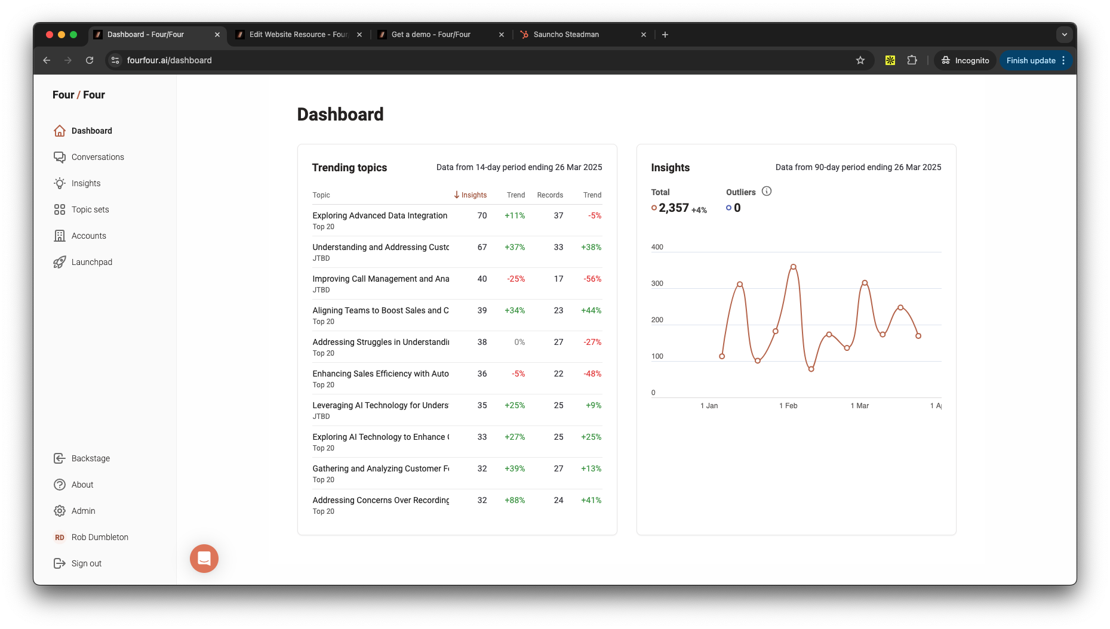Bookmark page with star icon
This screenshot has width=1110, height=629.
(x=860, y=60)
